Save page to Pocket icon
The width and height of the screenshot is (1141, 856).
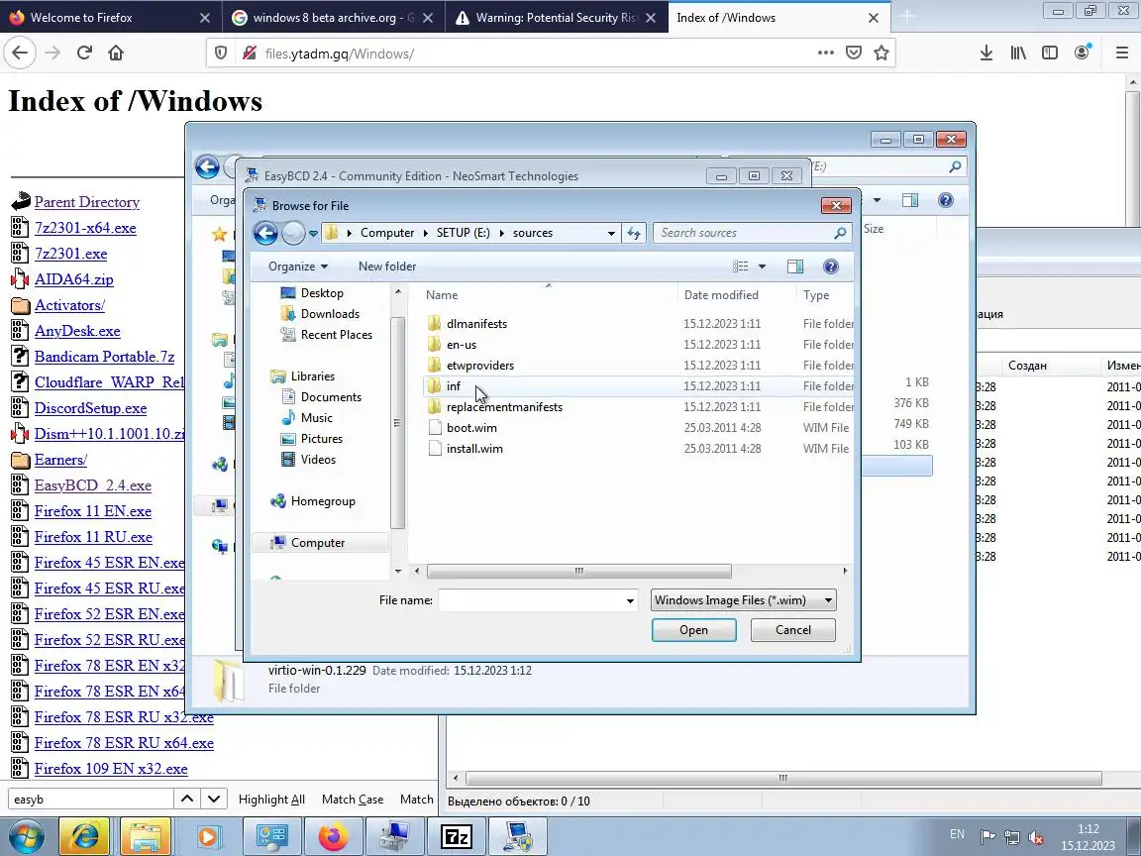tap(854, 53)
